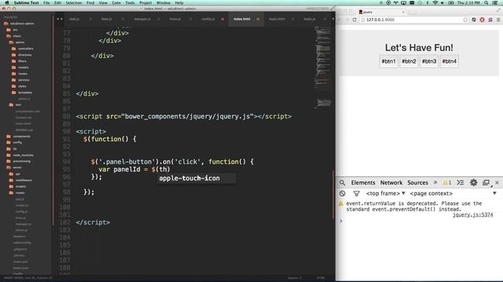
Task: Click the admin folder icon in sidebar
Action: [x=11, y=42]
